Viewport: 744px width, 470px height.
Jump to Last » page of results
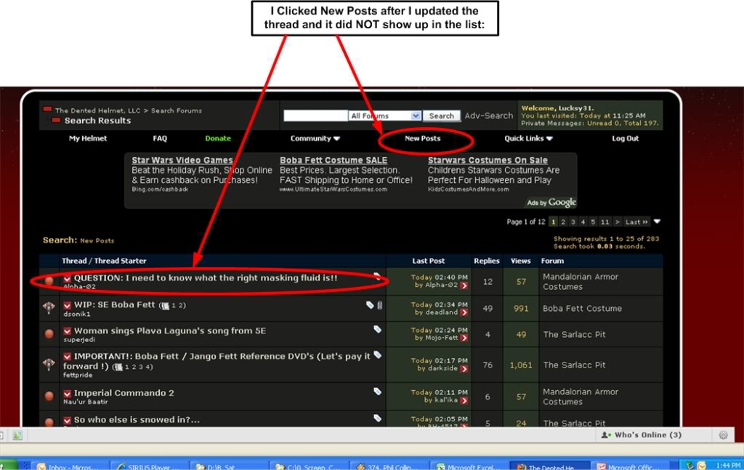point(636,222)
